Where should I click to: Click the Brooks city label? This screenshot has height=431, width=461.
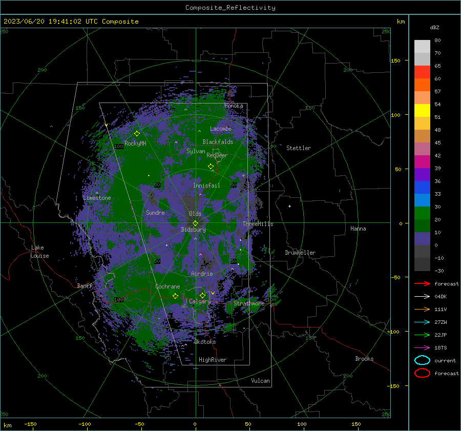pyautogui.click(x=364, y=359)
